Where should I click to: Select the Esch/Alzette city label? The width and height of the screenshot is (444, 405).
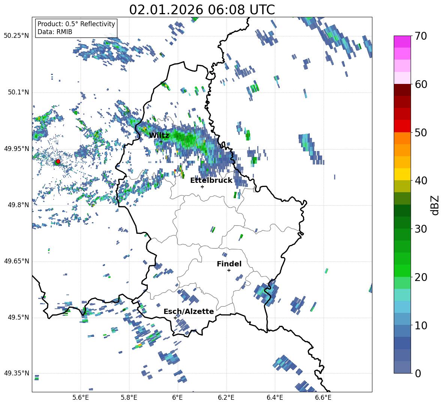[x=189, y=311]
